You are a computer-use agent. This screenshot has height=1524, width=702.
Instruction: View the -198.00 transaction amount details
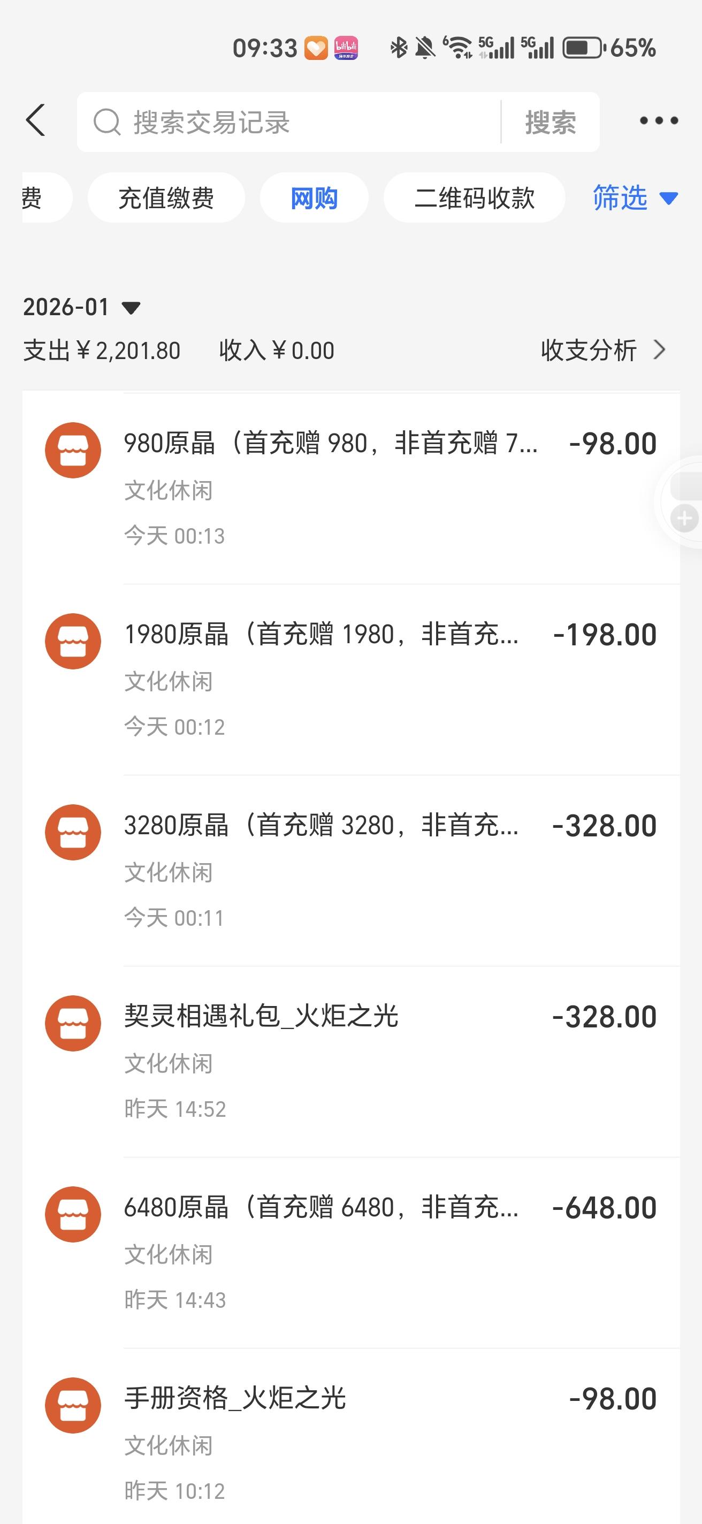click(605, 635)
